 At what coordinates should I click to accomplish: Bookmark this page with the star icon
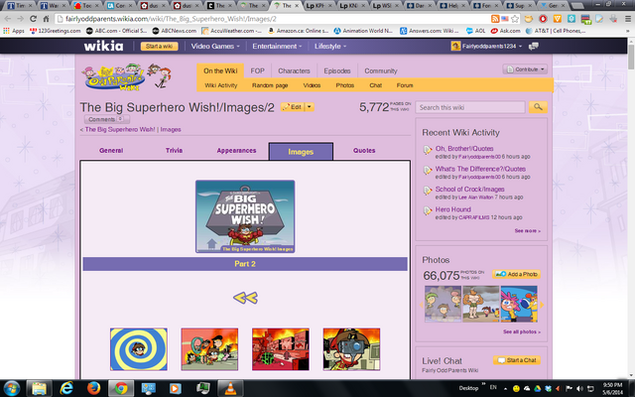click(515, 19)
